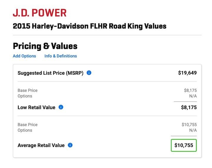Select the Suggested List Price (MSRP) label
This screenshot has width=212, height=168.
(x=50, y=73)
